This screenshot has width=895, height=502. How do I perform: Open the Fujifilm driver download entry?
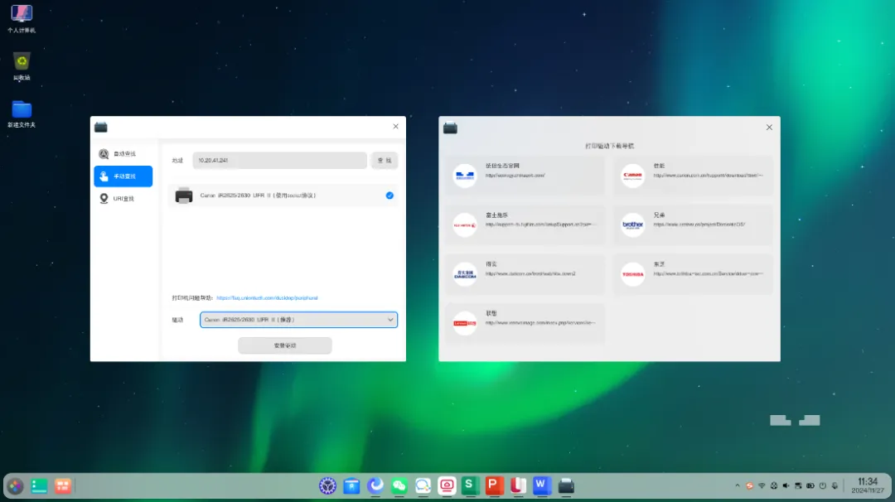pyautogui.click(x=525, y=224)
